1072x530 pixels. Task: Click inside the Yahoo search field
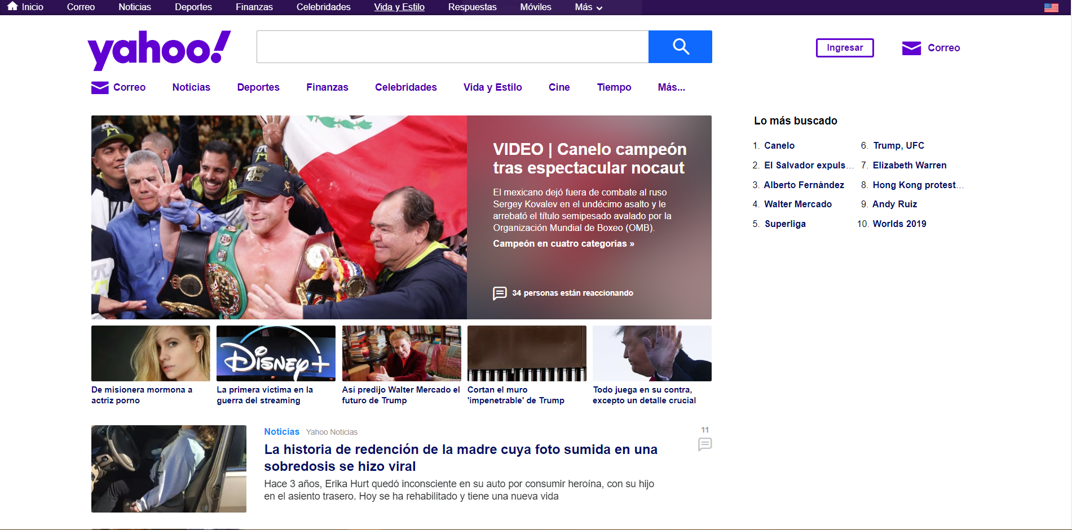[452, 47]
